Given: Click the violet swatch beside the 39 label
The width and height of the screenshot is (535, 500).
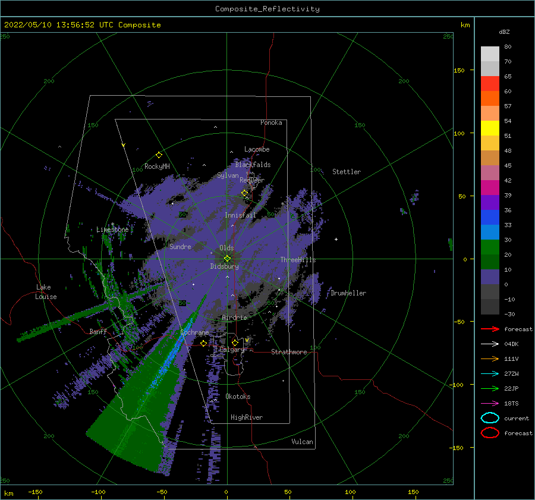Looking at the screenshot, I should coord(490,202).
